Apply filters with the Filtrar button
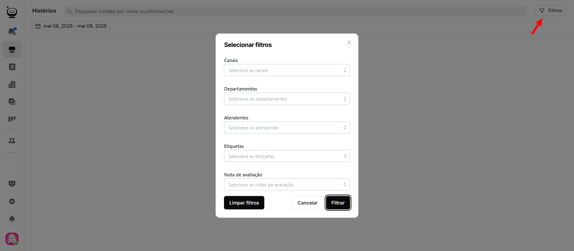574x251 pixels. [x=338, y=203]
